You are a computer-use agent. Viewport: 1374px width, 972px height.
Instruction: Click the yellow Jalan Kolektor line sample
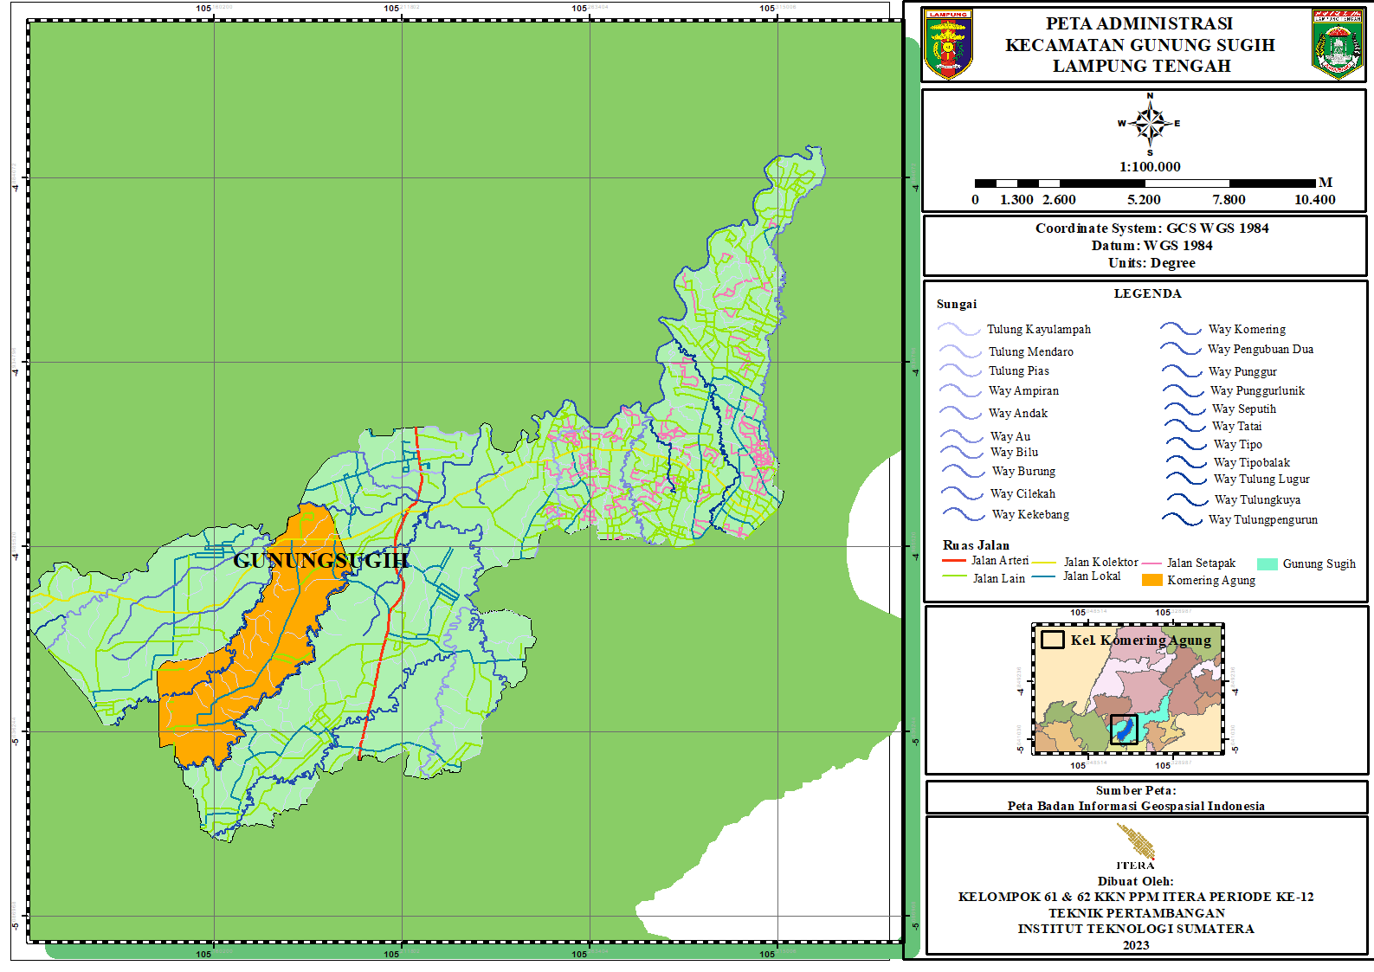point(1044,563)
